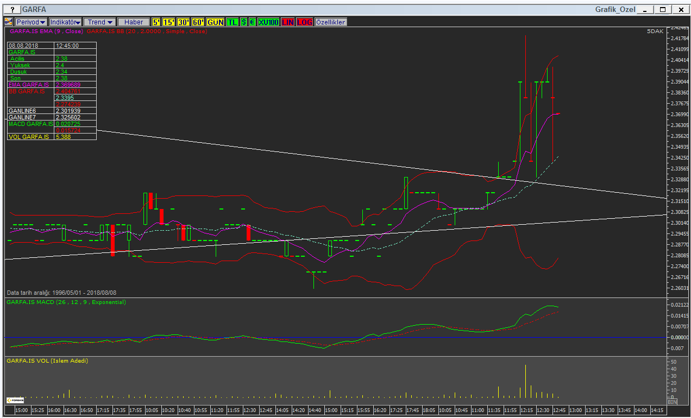Select the GARFA.IS EMA (9, Close) legend

click(46, 31)
